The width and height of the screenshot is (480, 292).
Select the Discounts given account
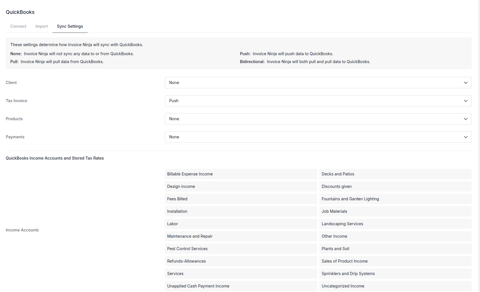[395, 186]
